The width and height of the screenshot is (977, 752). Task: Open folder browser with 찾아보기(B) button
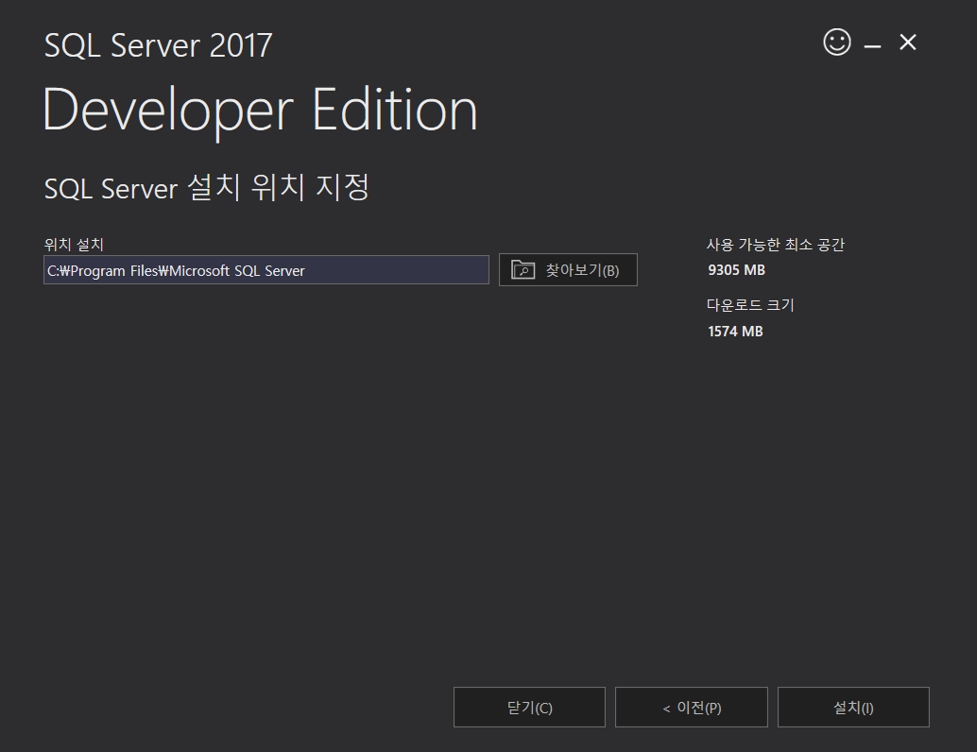[x=568, y=270]
